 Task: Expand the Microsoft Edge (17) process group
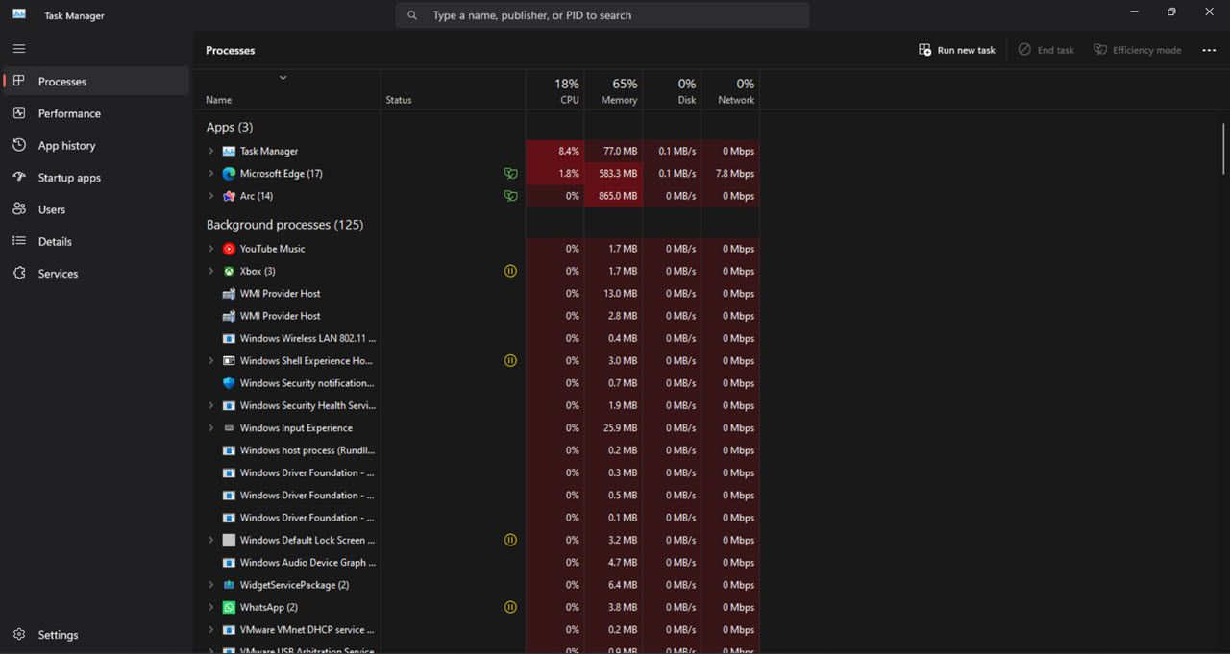tap(211, 174)
